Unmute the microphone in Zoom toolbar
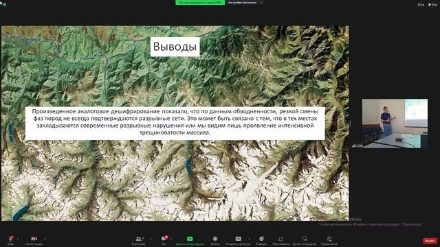This screenshot has height=247, width=440. [x=11, y=240]
